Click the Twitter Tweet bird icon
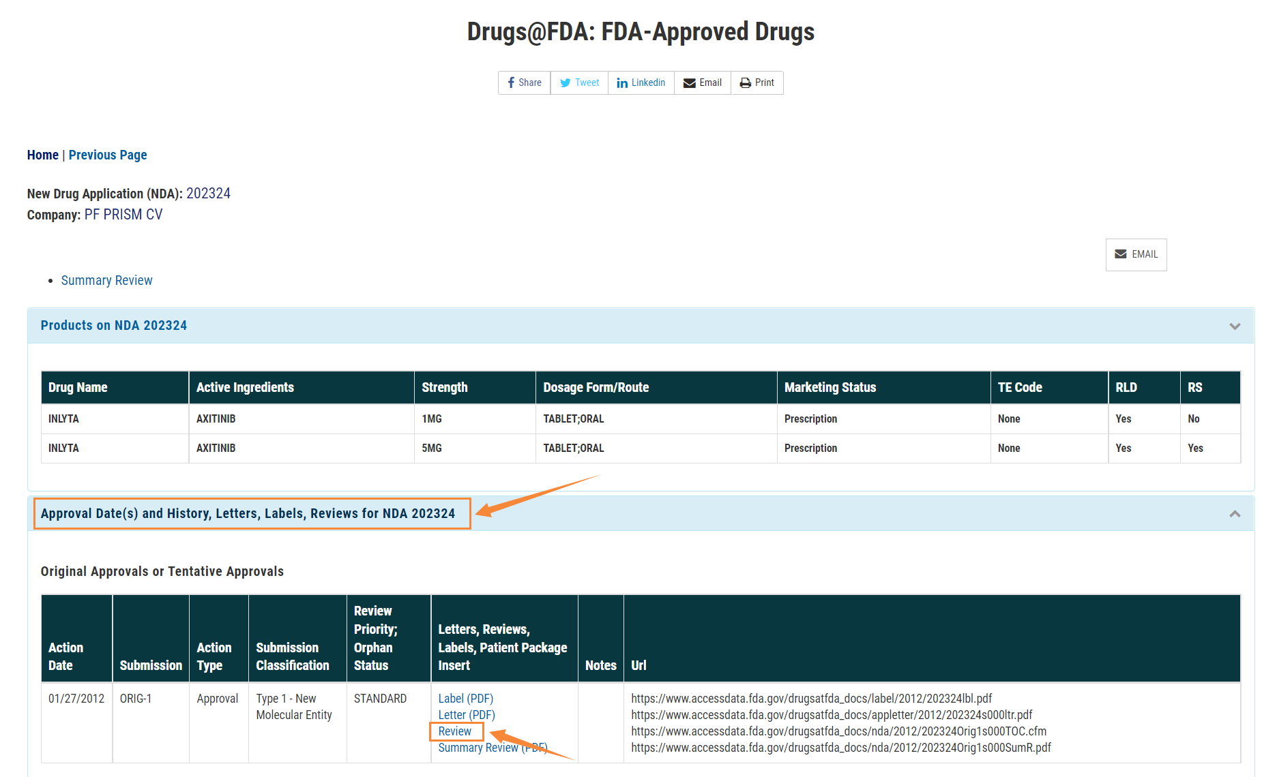The width and height of the screenshot is (1277, 777). point(565,83)
